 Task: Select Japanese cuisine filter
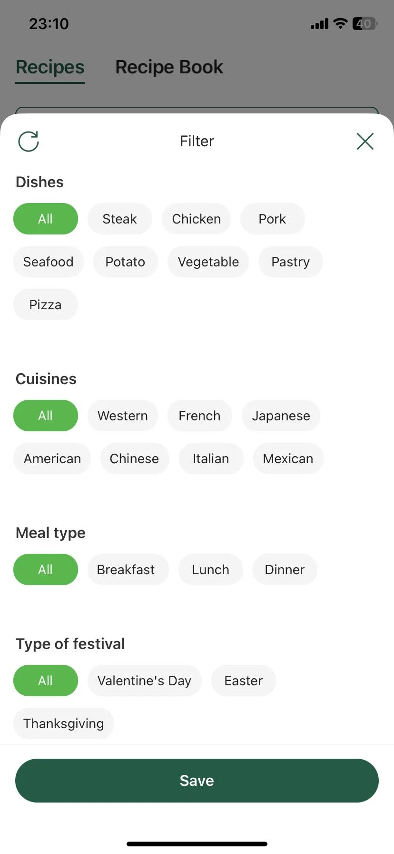[x=281, y=416]
